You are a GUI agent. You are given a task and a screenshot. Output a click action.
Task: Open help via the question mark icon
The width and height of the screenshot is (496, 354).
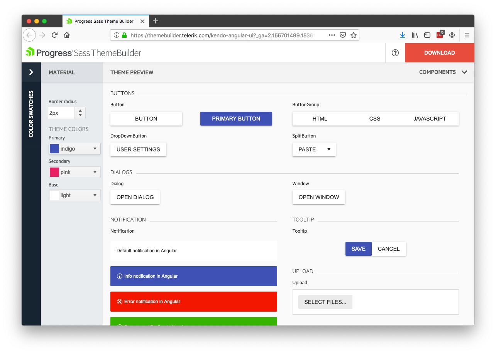pyautogui.click(x=395, y=52)
